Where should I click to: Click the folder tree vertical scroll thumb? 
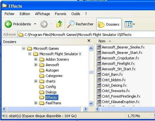coord(91,72)
